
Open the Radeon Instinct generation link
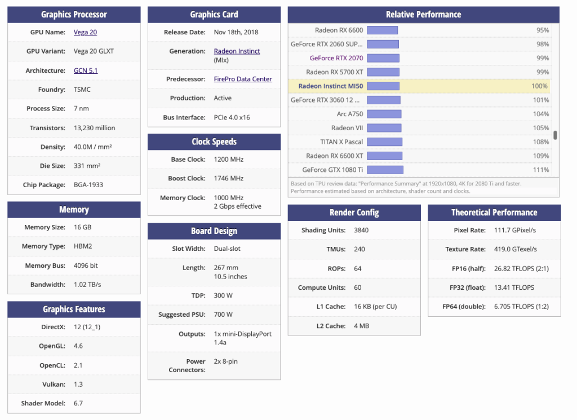click(x=237, y=51)
